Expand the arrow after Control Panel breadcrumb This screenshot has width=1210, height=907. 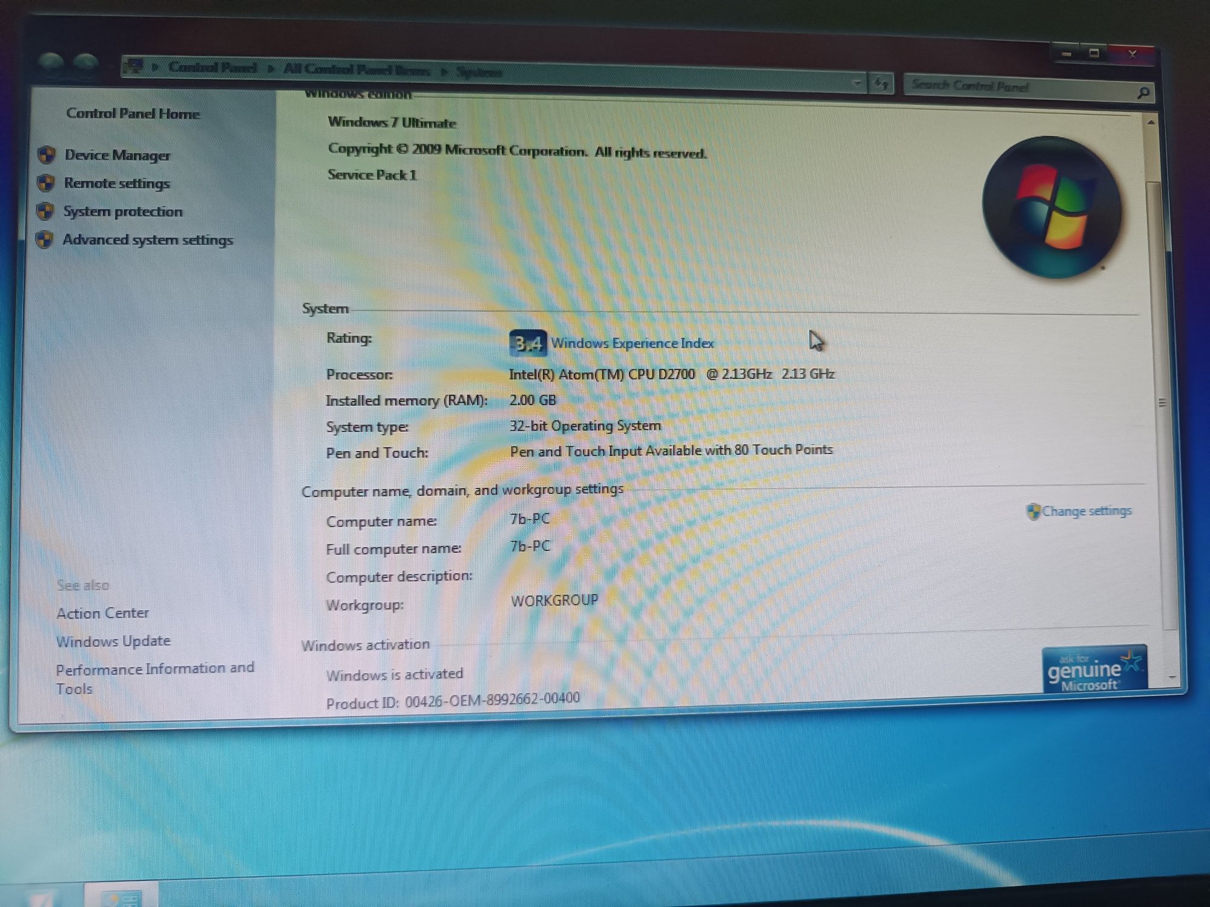[271, 68]
